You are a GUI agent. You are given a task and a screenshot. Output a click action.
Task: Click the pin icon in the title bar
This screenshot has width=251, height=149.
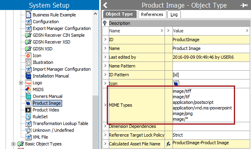tap(243, 5)
